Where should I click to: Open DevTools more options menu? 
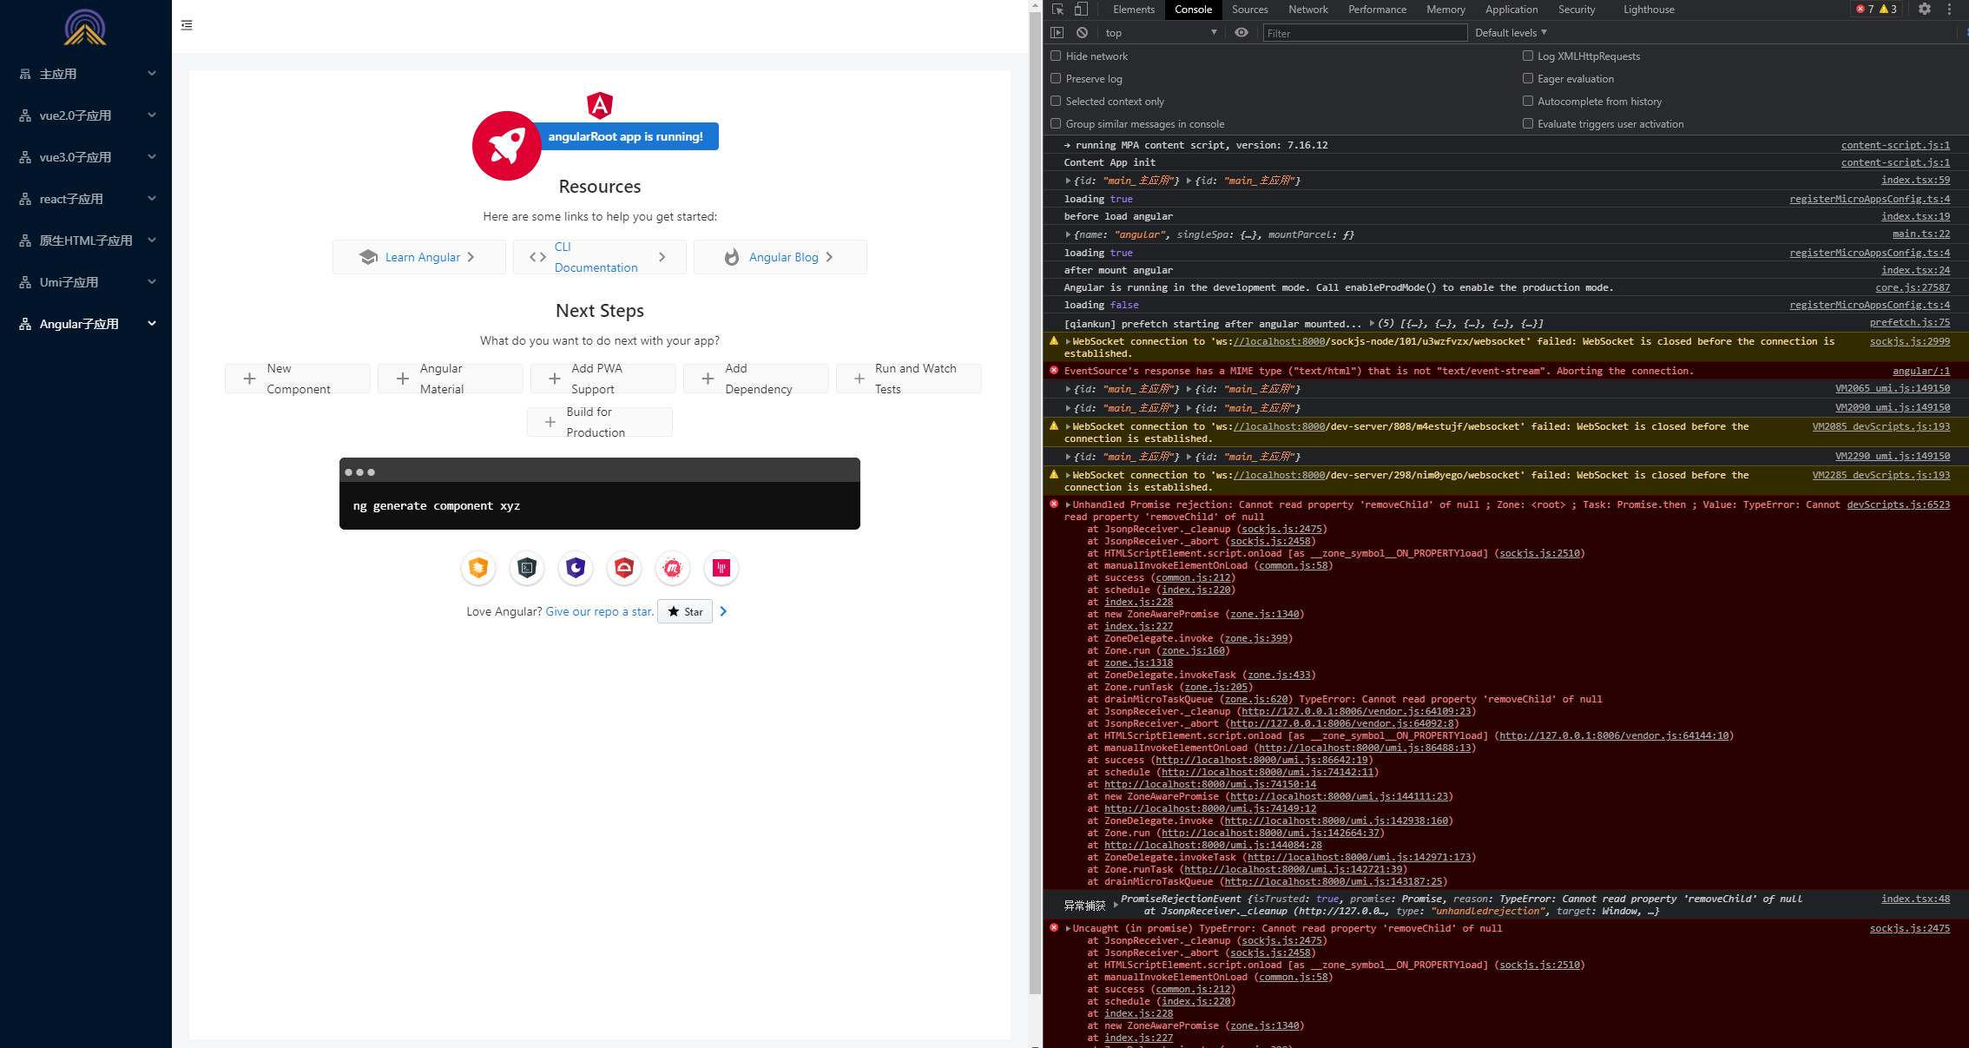[1949, 10]
